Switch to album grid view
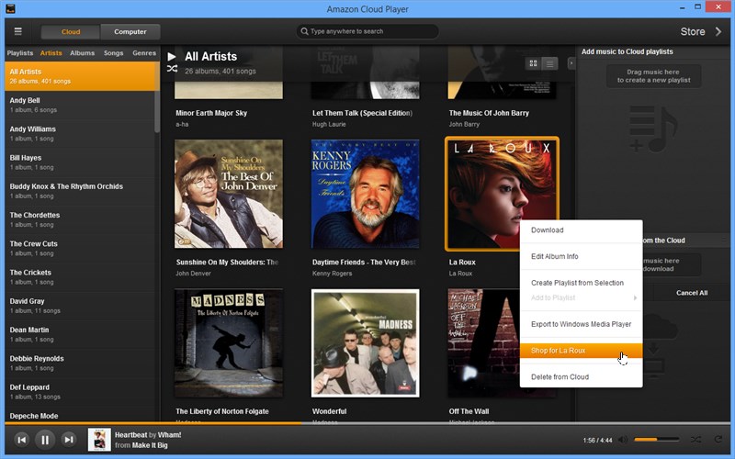Image resolution: width=735 pixels, height=459 pixels. click(x=533, y=63)
